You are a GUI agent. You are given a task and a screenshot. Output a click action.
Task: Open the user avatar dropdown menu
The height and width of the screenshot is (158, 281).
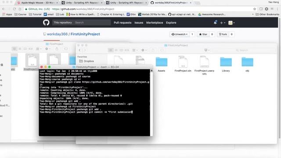point(231,23)
